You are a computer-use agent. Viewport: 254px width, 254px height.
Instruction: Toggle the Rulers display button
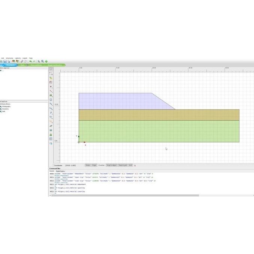click(88, 165)
